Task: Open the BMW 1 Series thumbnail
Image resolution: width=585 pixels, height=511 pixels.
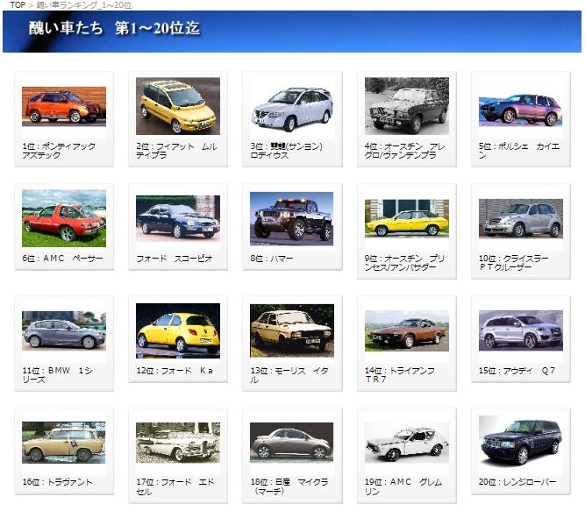Action: 64,331
